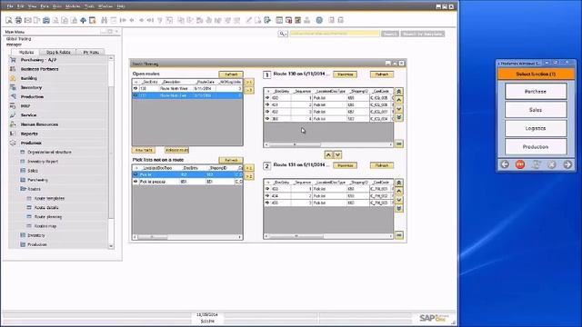This screenshot has height=327, width=582.
Task: Assign selected pick list to route 2
Action: (249, 176)
